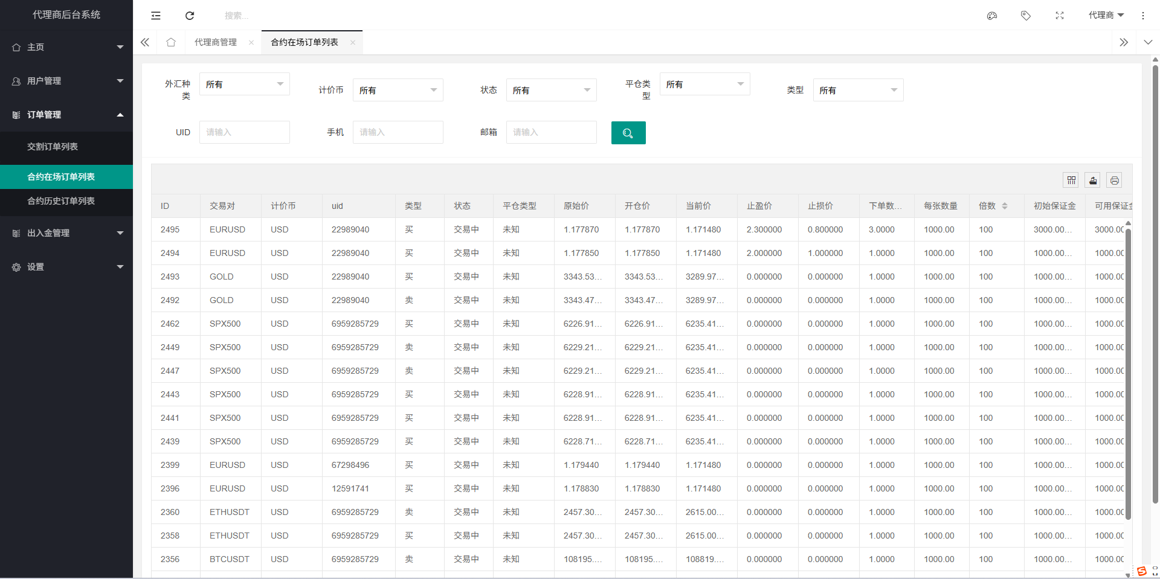The width and height of the screenshot is (1160, 579).
Task: Click the print table icon
Action: [1114, 180]
